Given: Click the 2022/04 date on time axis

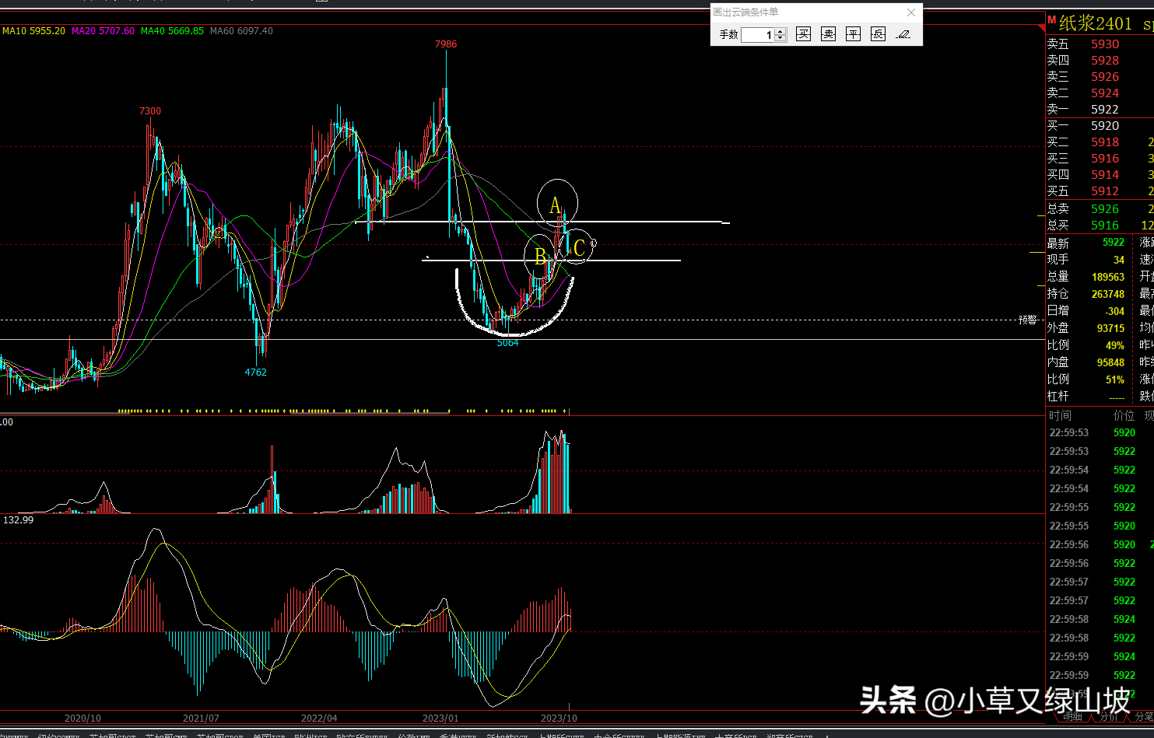Looking at the screenshot, I should tap(319, 719).
